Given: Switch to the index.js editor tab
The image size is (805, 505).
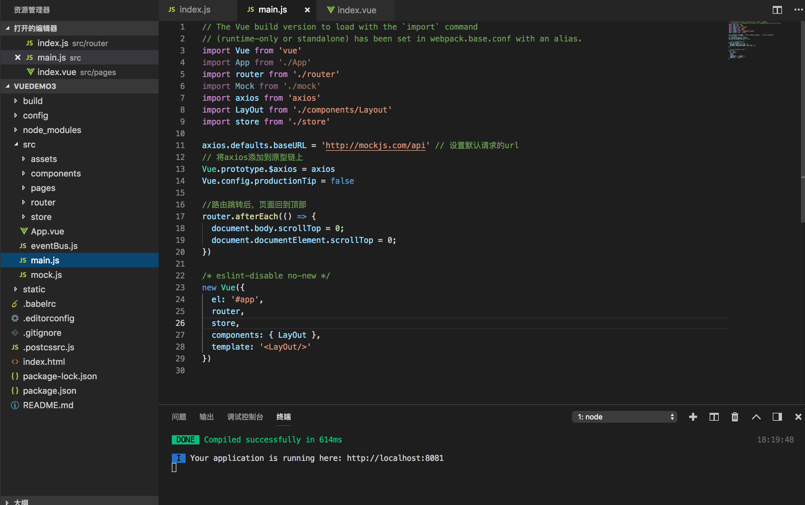Looking at the screenshot, I should pos(198,10).
